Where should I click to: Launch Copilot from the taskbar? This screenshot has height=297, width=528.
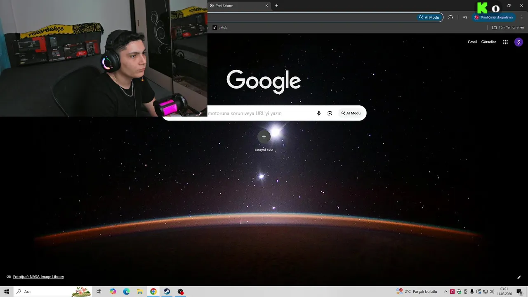(113, 292)
